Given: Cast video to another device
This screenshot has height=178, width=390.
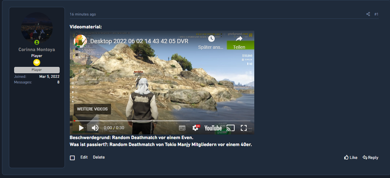Looking at the screenshot, I should [x=231, y=128].
